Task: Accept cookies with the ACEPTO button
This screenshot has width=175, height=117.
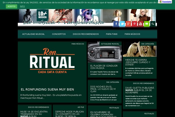Action: point(11,6)
